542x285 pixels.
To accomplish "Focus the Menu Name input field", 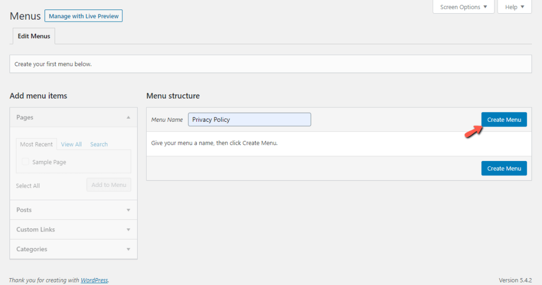I will pos(249,119).
